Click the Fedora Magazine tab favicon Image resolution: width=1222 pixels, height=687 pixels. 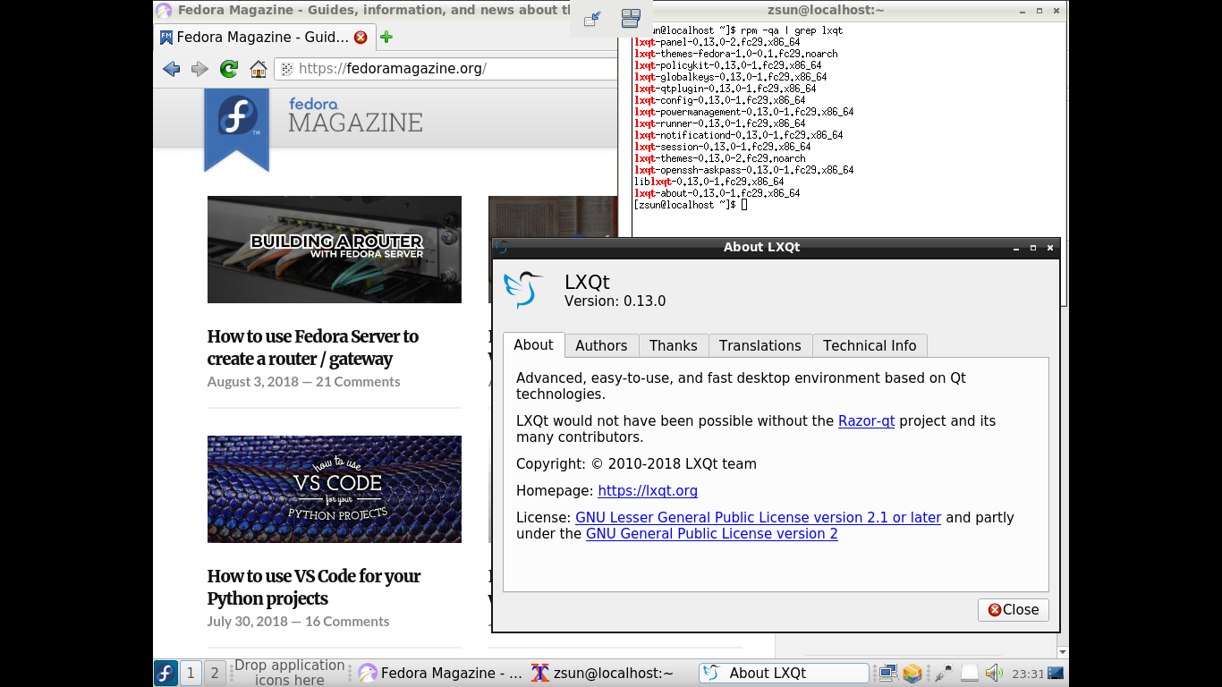point(166,38)
